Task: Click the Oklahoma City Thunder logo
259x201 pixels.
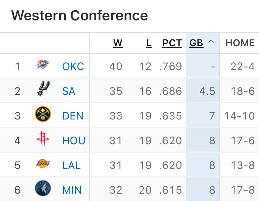Action: 43,65
